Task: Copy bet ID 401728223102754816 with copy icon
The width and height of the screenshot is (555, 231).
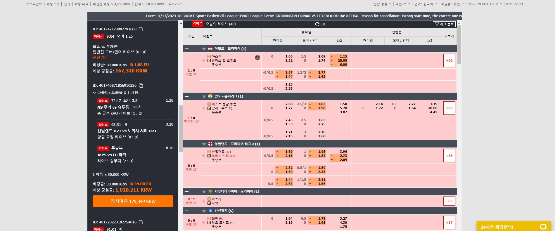Action: [x=141, y=222]
